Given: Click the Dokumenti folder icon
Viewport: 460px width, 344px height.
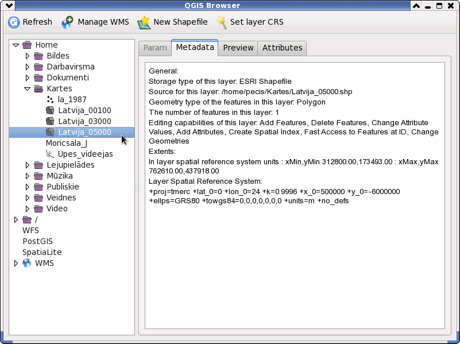Looking at the screenshot, I should (x=38, y=78).
